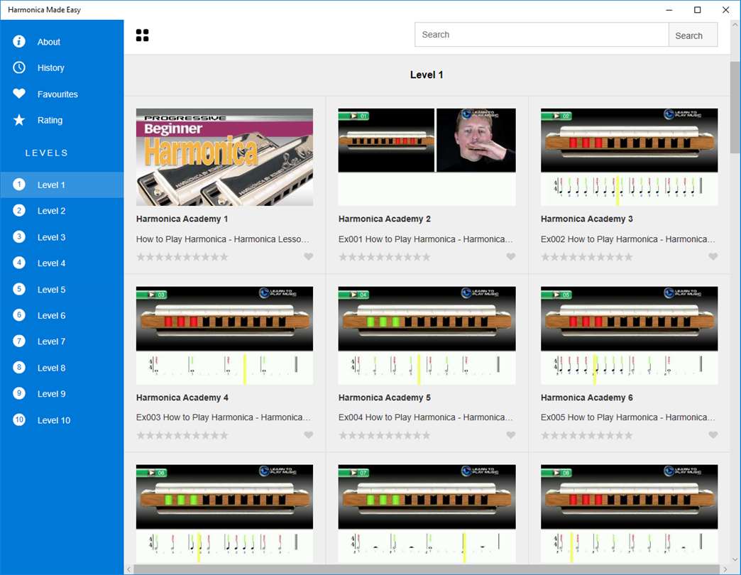Viewport: 741px width, 575px height.
Task: Click 'Ex001 How to Play Harmonica' description
Action: pyautogui.click(x=425, y=239)
